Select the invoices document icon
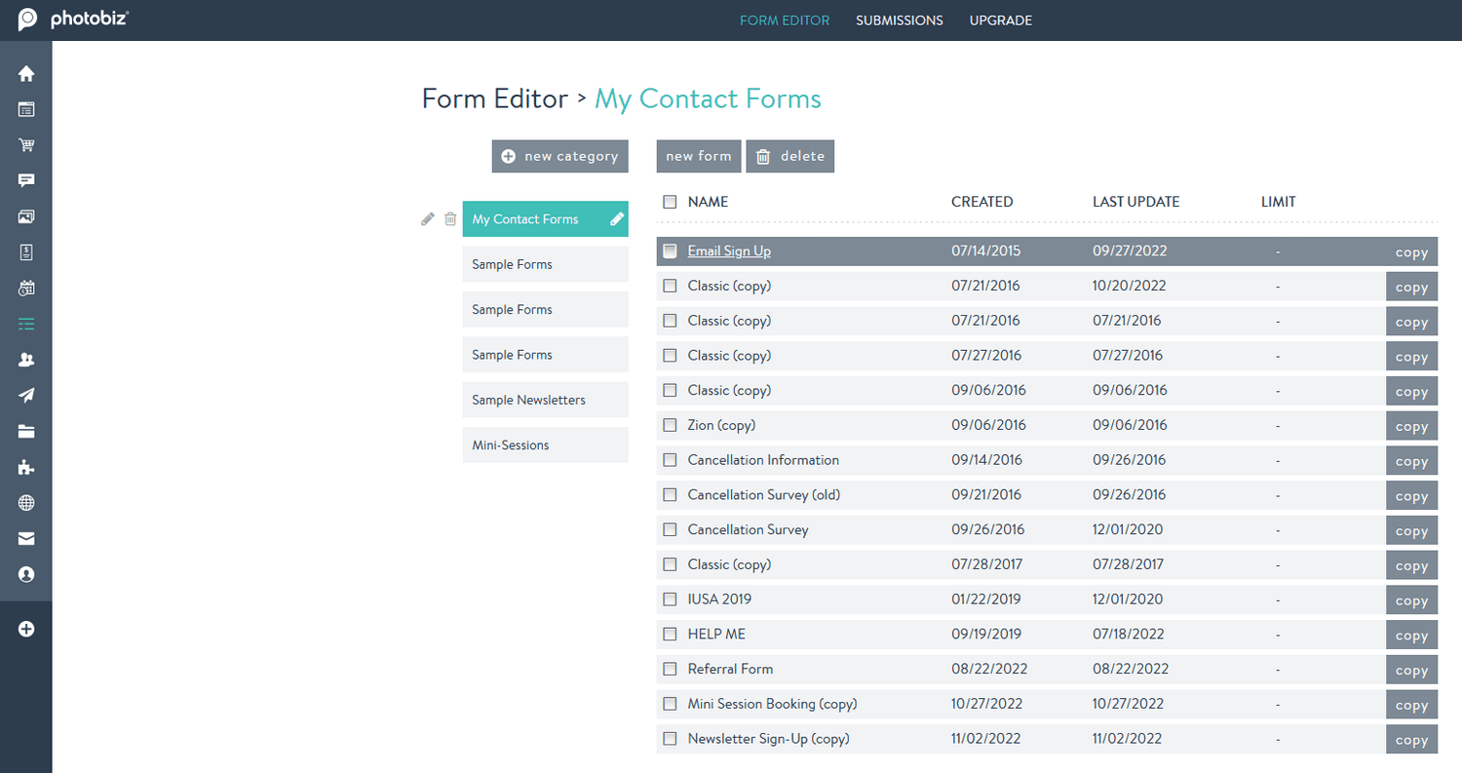This screenshot has height=773, width=1462. (26, 251)
